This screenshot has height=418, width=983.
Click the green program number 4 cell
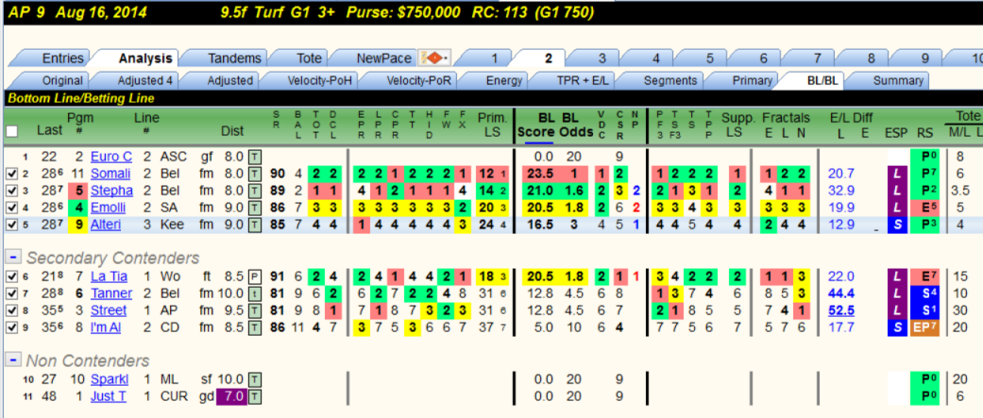(x=79, y=208)
